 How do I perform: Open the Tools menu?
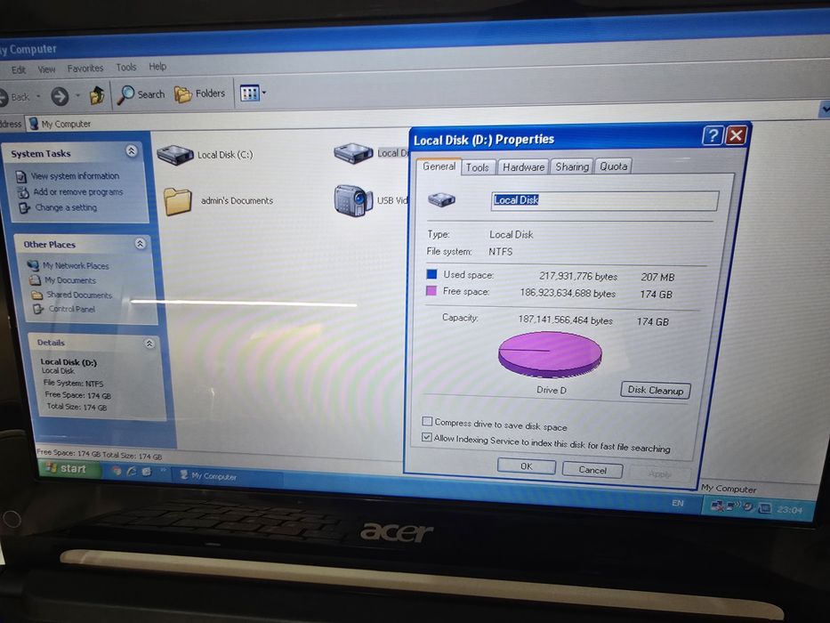point(126,68)
